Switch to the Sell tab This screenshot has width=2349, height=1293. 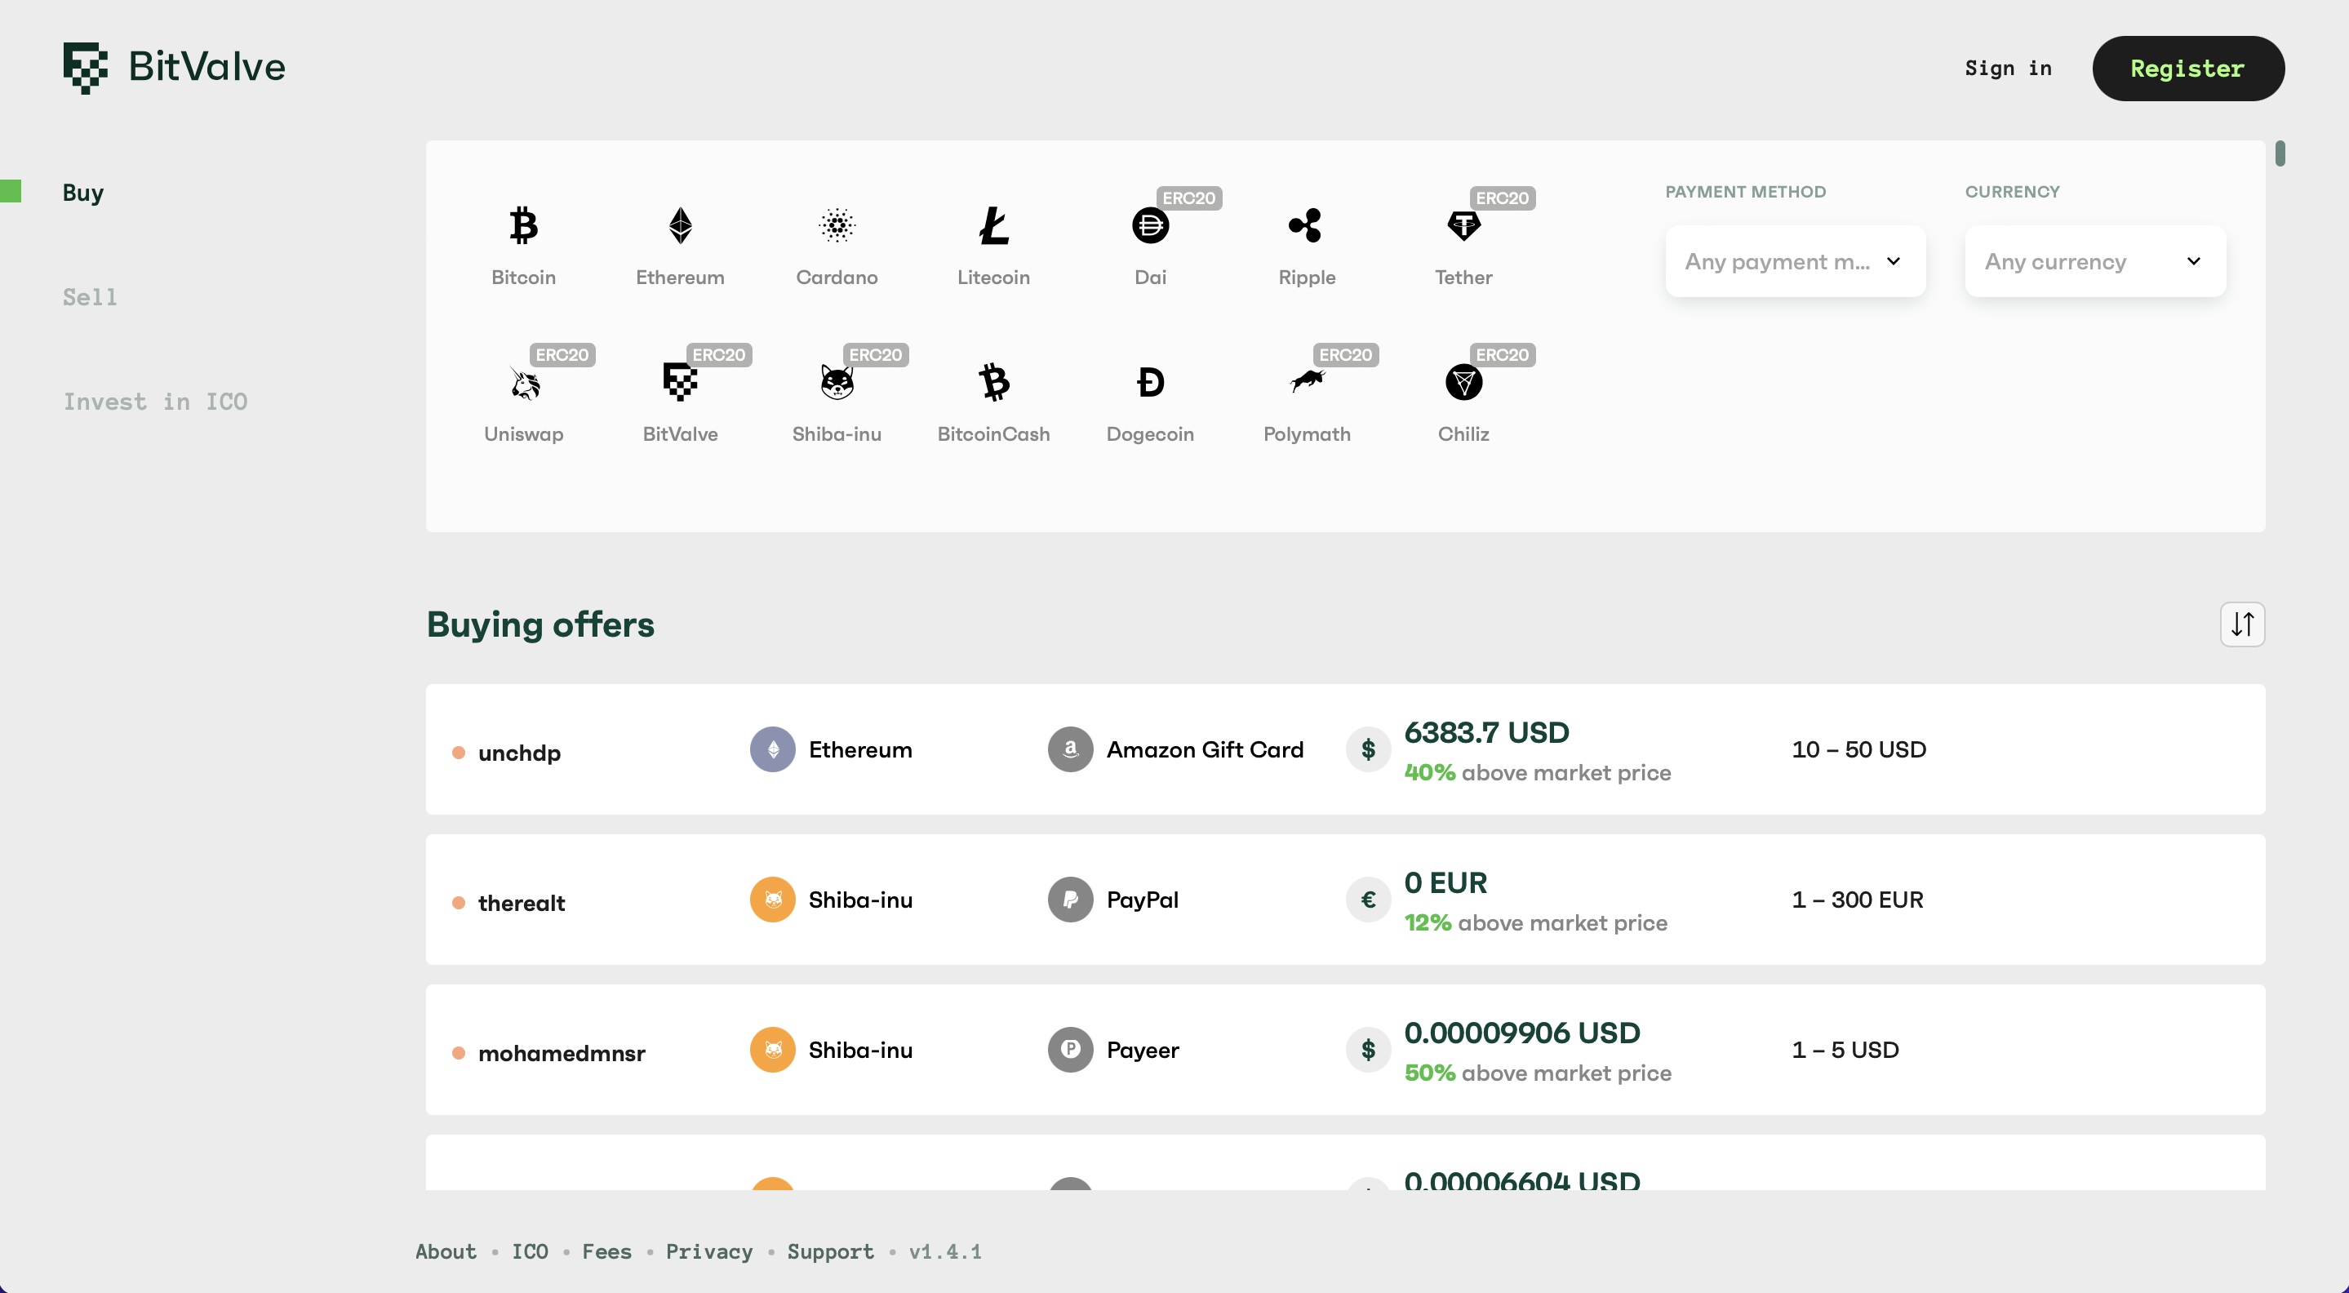point(89,296)
